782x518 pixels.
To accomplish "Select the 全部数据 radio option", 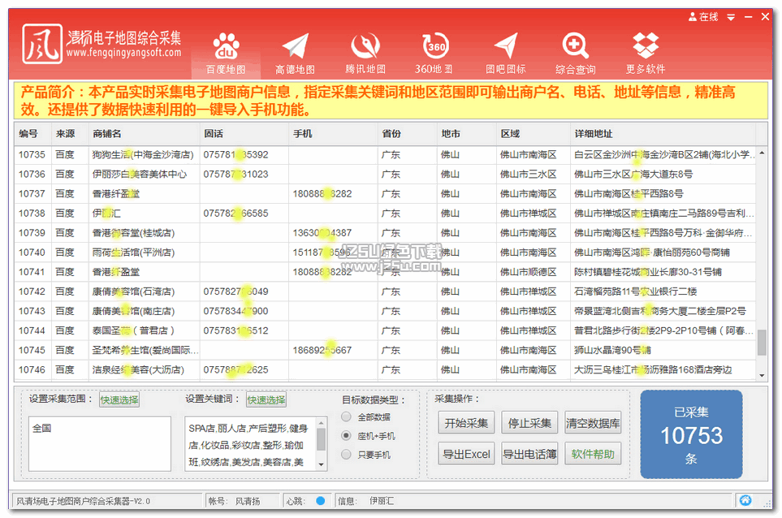I will click(346, 417).
